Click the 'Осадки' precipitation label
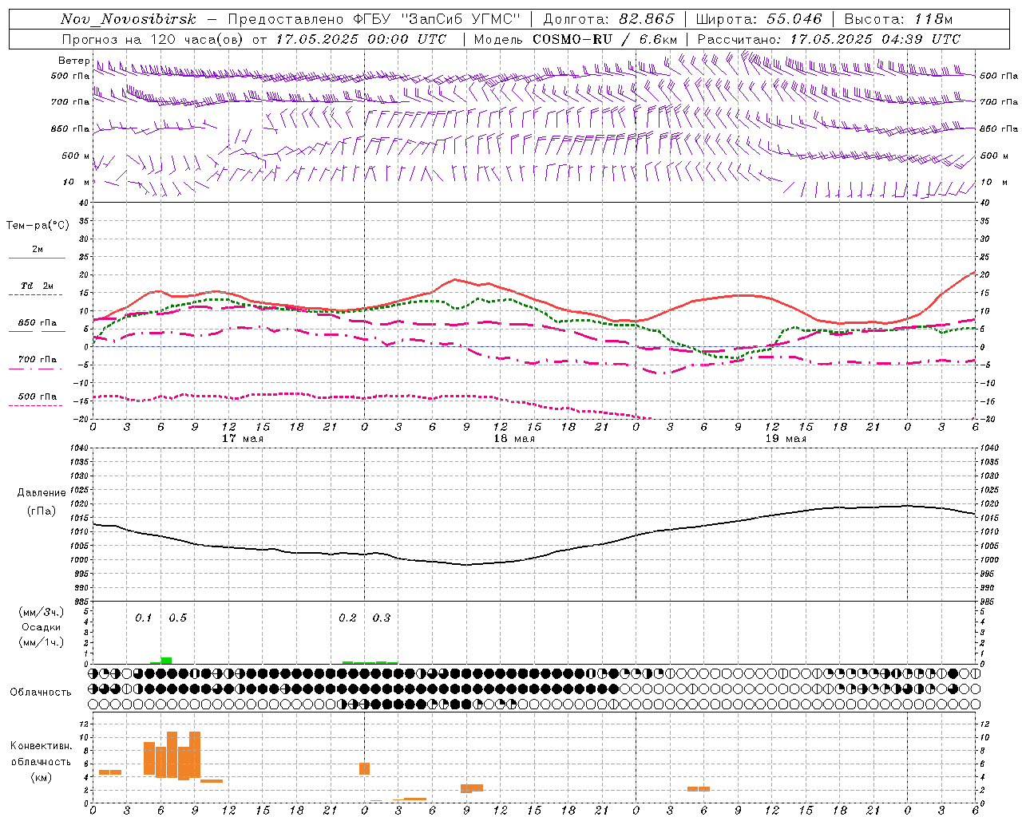This screenshot has width=1022, height=817. [x=42, y=627]
